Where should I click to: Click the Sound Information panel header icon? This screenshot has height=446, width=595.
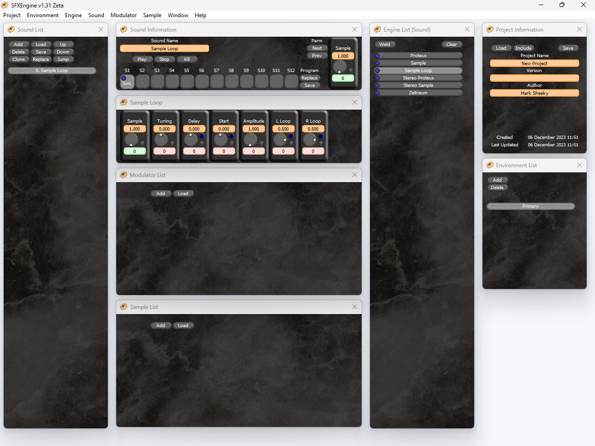pyautogui.click(x=124, y=29)
